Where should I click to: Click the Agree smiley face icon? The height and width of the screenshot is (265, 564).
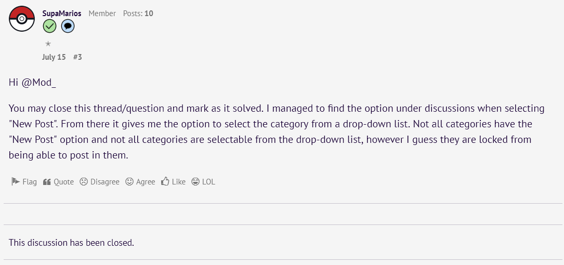click(129, 182)
